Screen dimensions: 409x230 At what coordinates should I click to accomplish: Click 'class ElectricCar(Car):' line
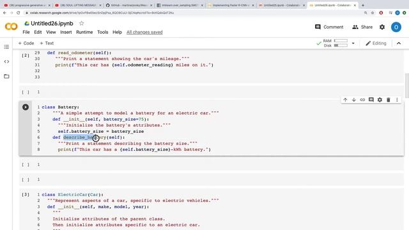(x=72, y=194)
